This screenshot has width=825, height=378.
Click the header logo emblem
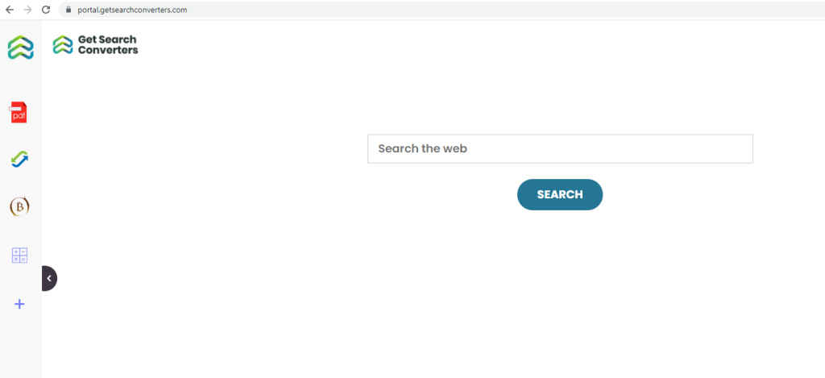(x=63, y=45)
